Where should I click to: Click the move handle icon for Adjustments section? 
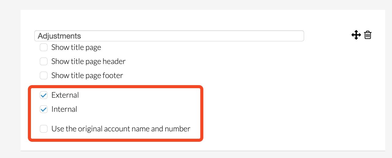pyautogui.click(x=356, y=35)
